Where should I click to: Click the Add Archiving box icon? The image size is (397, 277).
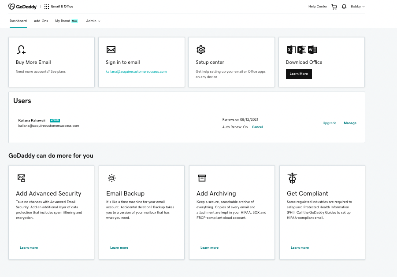tap(202, 178)
